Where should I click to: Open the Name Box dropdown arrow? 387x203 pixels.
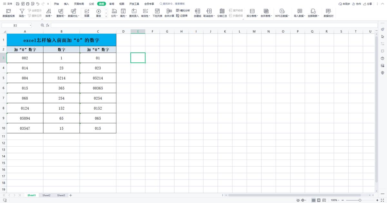click(31, 25)
